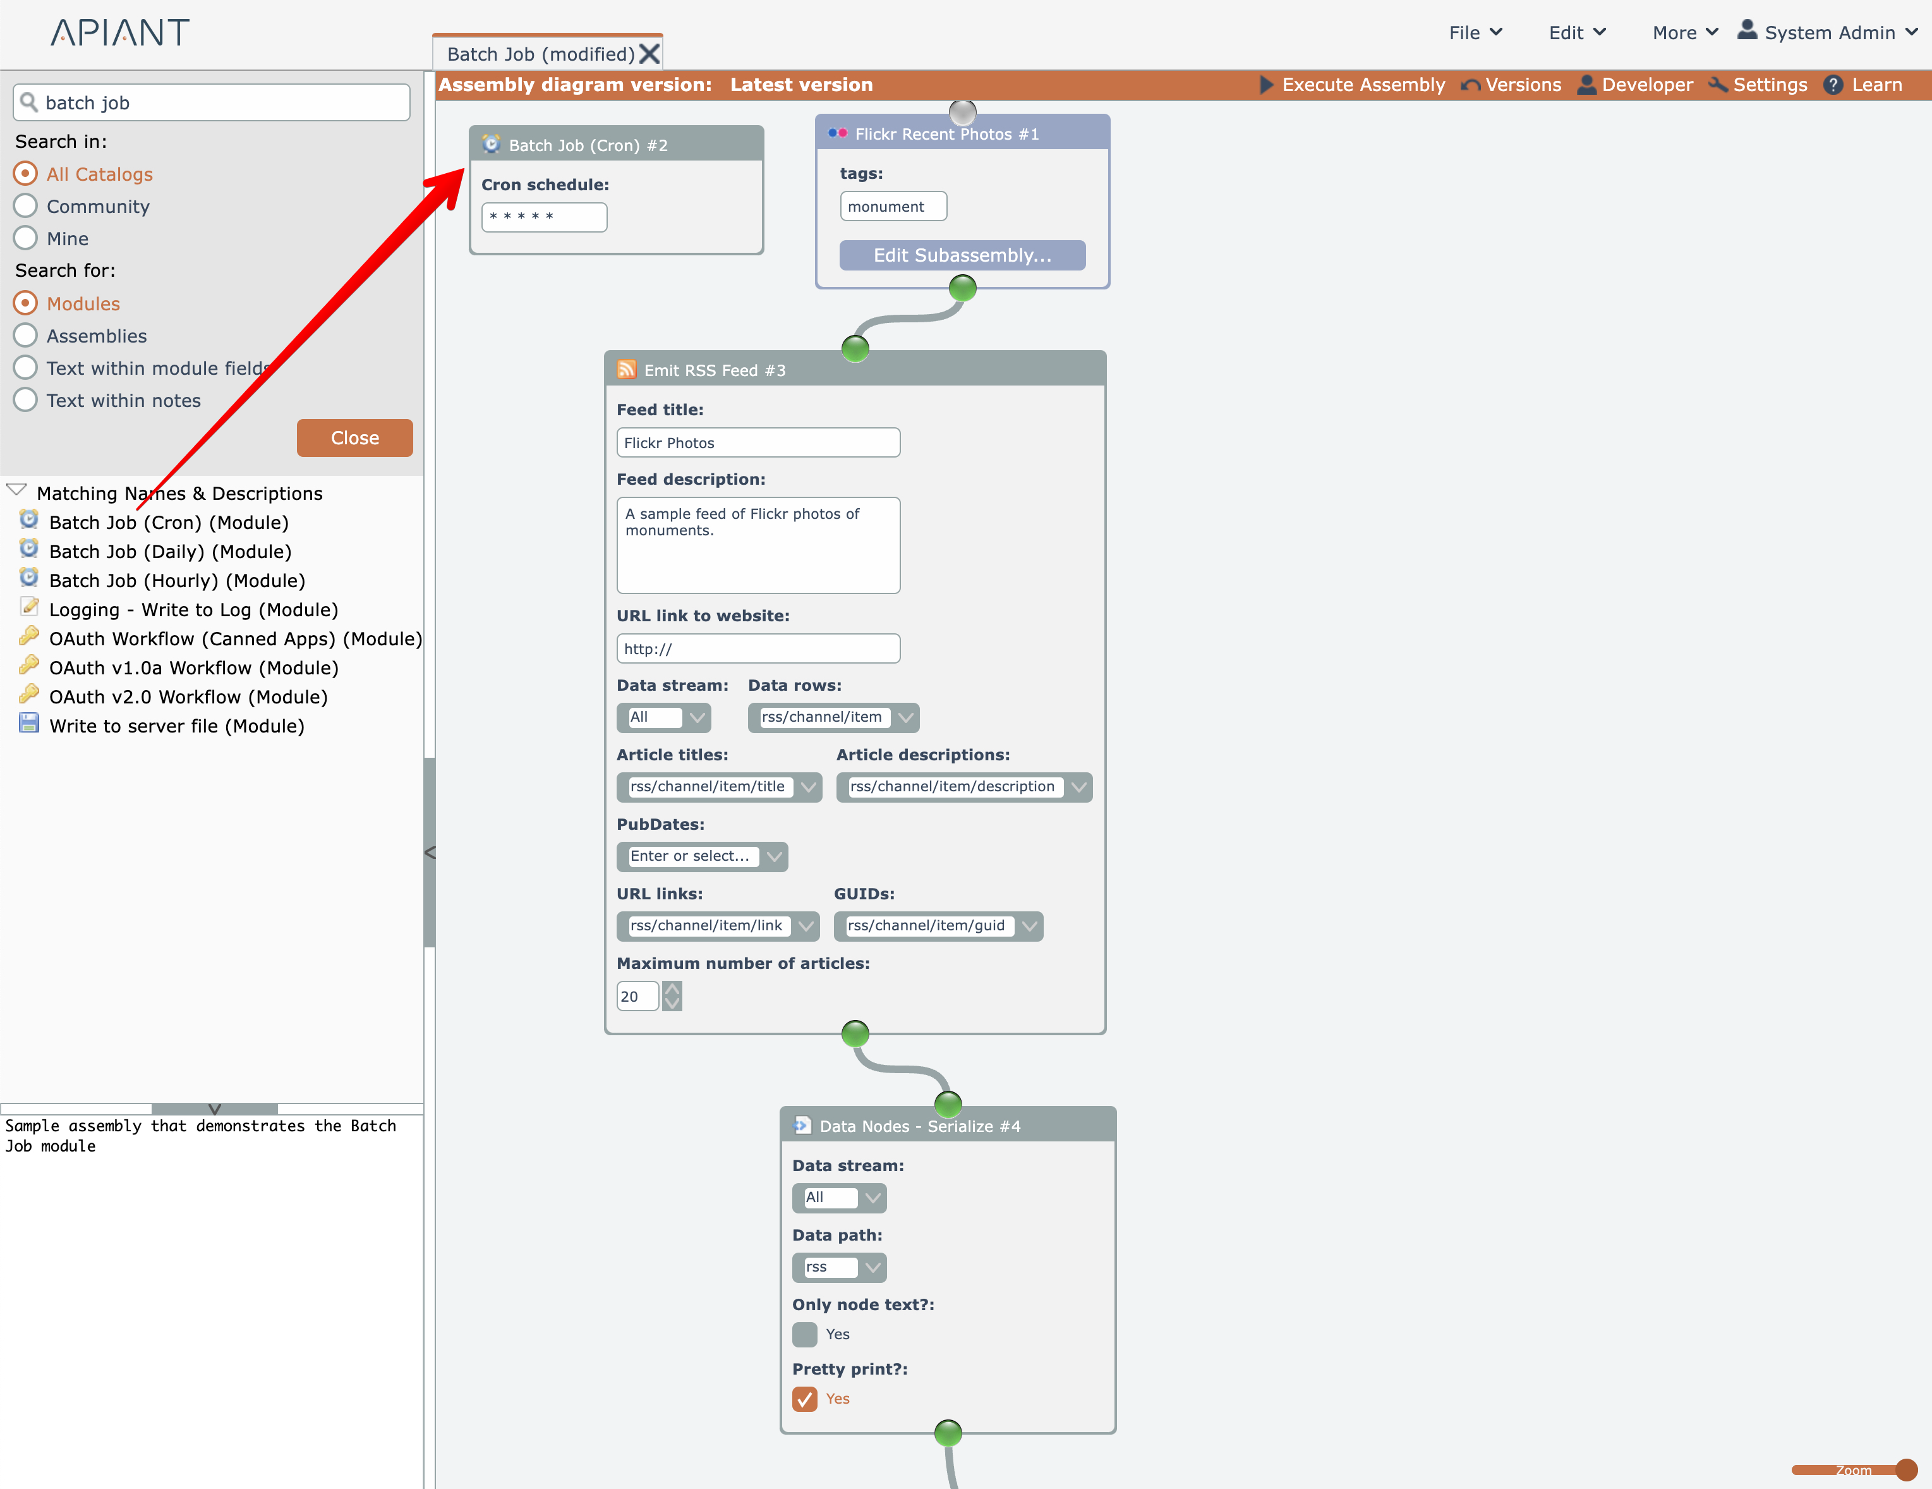Click the Emit RSS Feed module icon
Image resolution: width=1932 pixels, height=1489 pixels.
coord(626,370)
